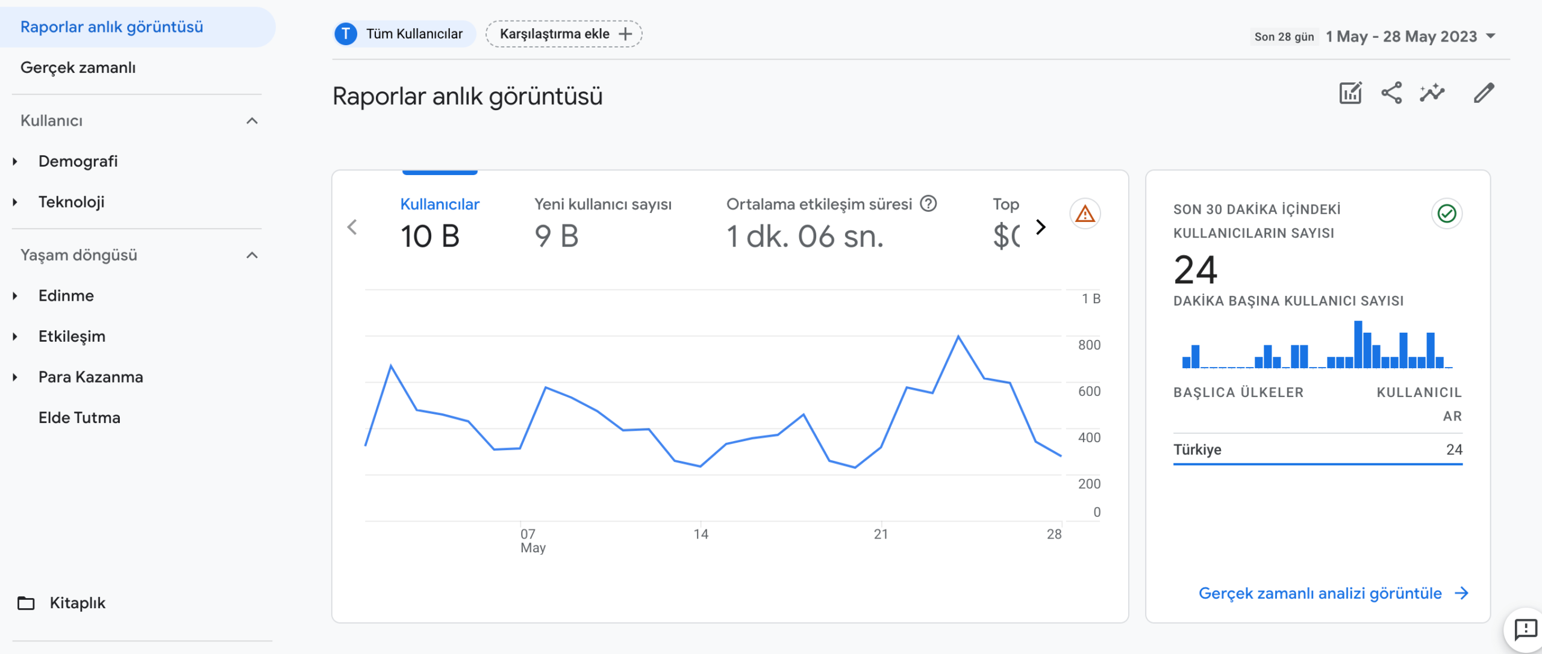The height and width of the screenshot is (654, 1542).
Task: Click the Tüm Kullanıcılar segment chip
Action: click(404, 34)
